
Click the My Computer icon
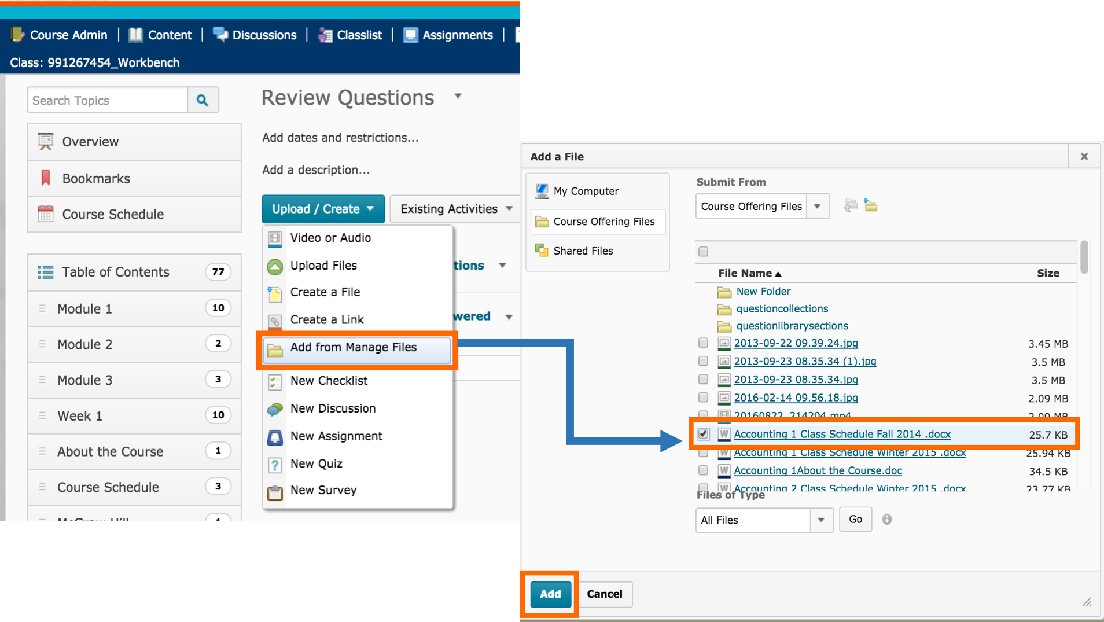542,191
